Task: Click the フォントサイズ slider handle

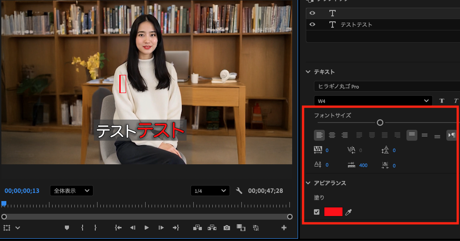Action: tap(380, 123)
